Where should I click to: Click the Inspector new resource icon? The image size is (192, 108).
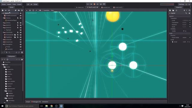(x=170, y=10)
